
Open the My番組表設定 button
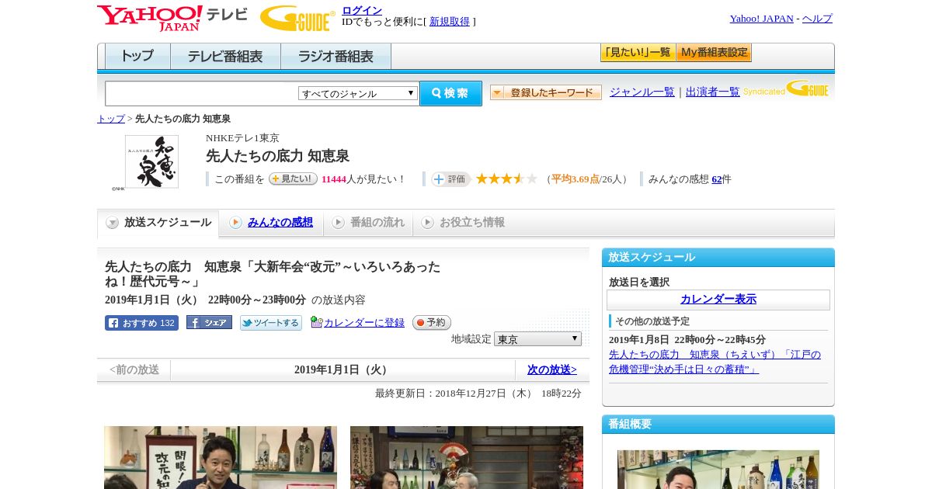tap(714, 53)
